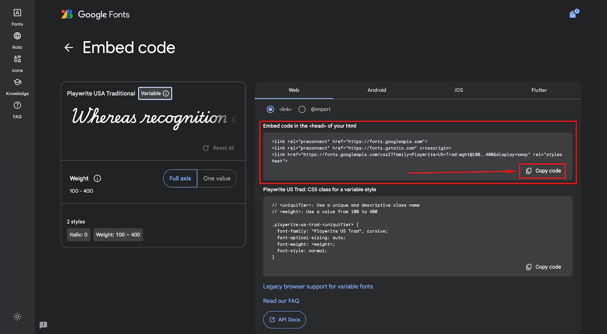Click the Reset all refresh icon
607x334 pixels.
[x=206, y=148]
